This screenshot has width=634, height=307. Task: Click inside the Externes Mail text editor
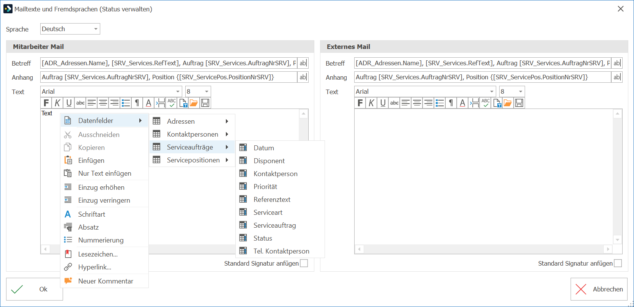pos(483,177)
